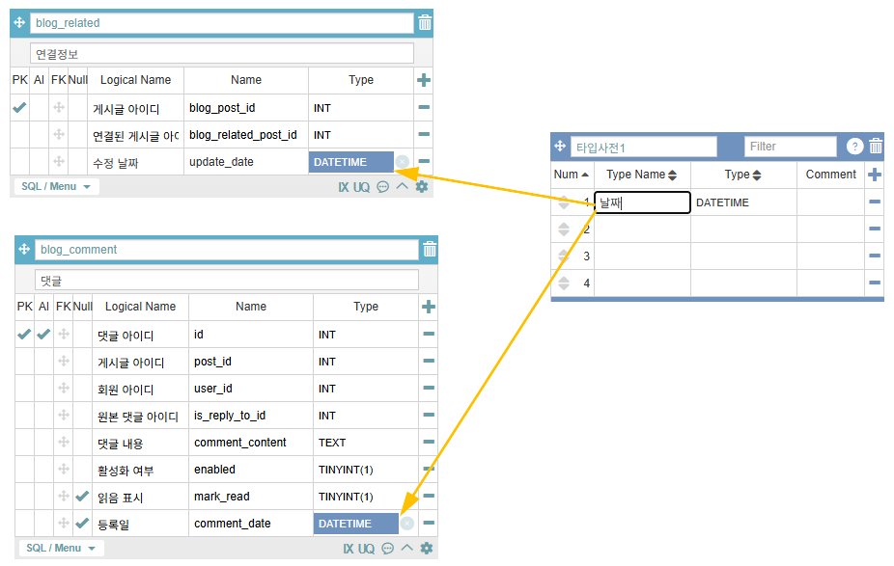Click the Filter input in type dictionary
This screenshot has width=894, height=566.
(790, 147)
